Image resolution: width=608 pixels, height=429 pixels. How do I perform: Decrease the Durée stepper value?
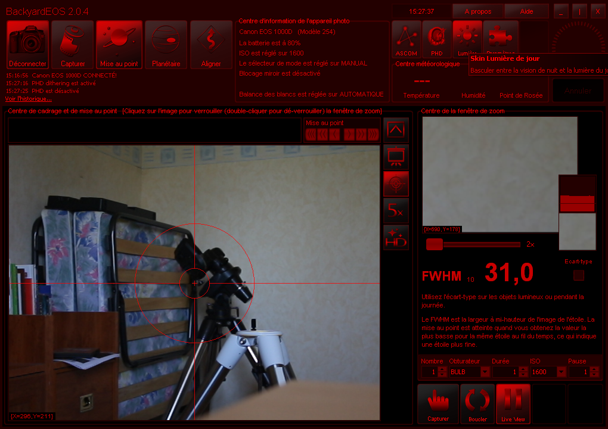pos(523,374)
